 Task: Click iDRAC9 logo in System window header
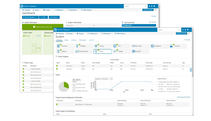tap(55, 30)
